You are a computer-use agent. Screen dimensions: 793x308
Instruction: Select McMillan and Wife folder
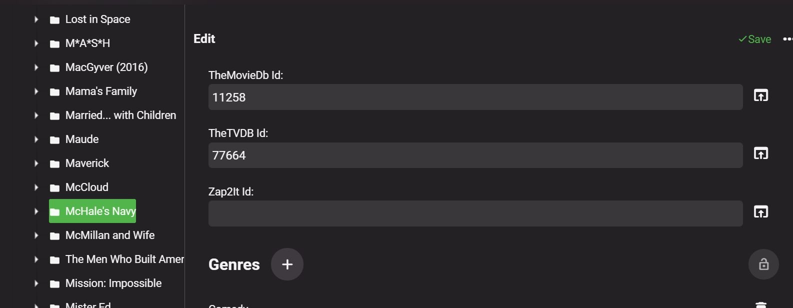tap(109, 235)
